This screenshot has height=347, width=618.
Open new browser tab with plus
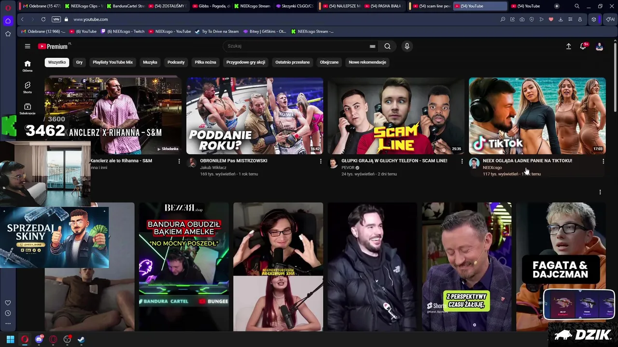557,6
